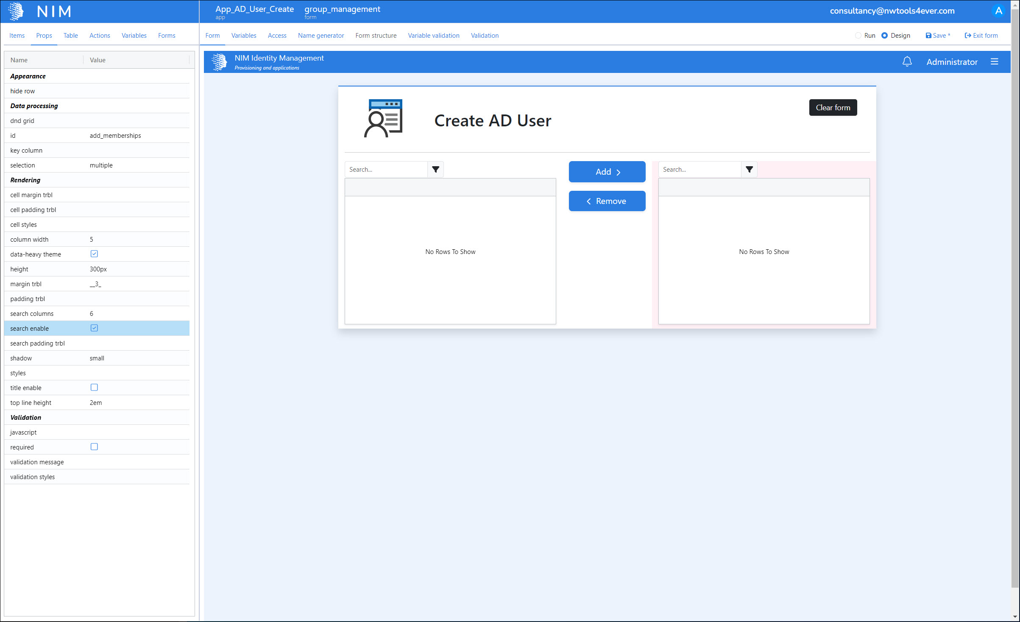Click the filter funnel on left search box
This screenshot has height=622, width=1020.
click(x=435, y=170)
